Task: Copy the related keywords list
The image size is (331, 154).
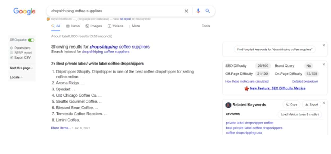Action: 291,104
